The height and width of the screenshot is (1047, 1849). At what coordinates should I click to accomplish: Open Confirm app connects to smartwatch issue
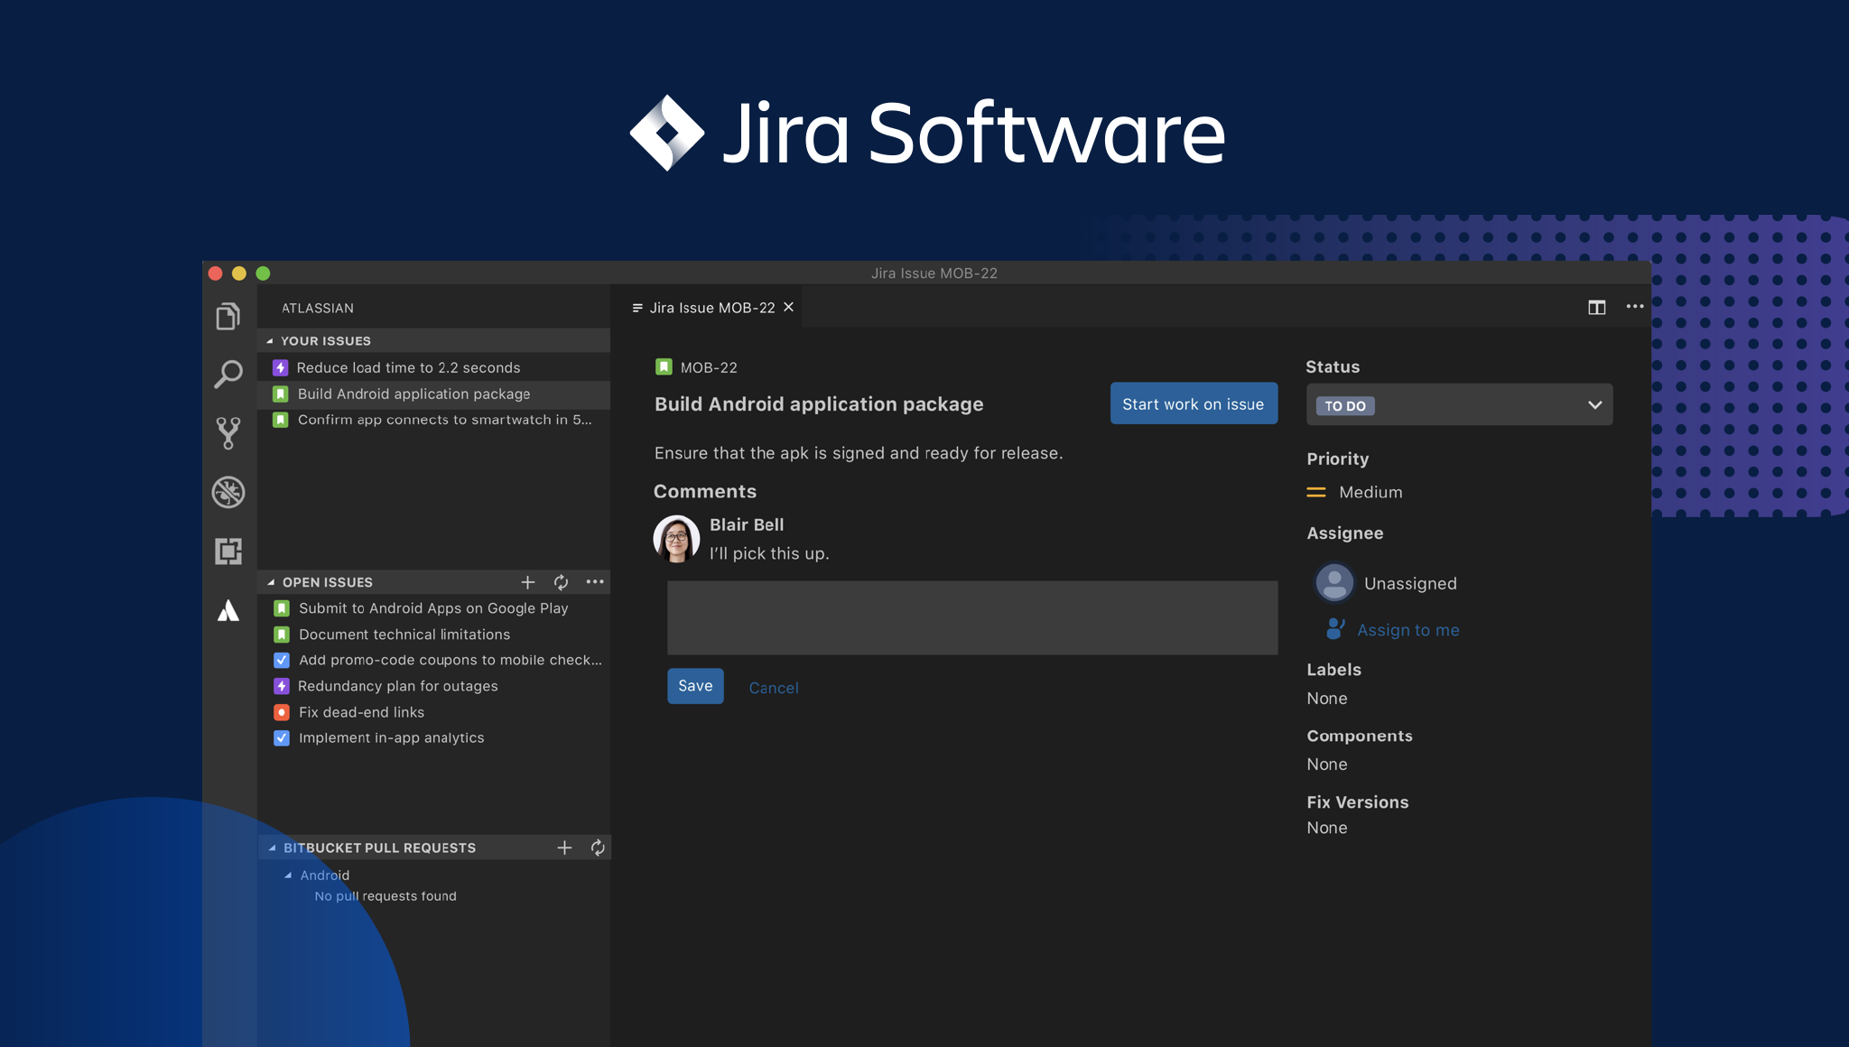point(433,420)
